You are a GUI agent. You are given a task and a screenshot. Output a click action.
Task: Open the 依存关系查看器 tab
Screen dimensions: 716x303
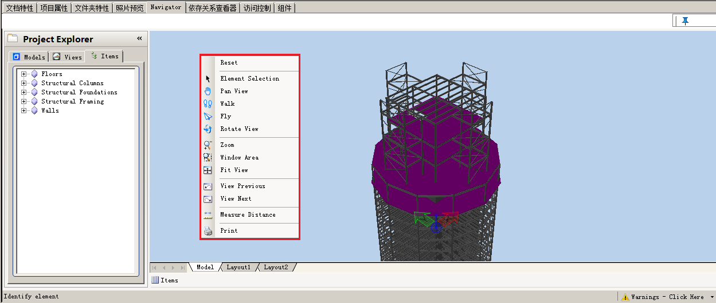coord(213,8)
